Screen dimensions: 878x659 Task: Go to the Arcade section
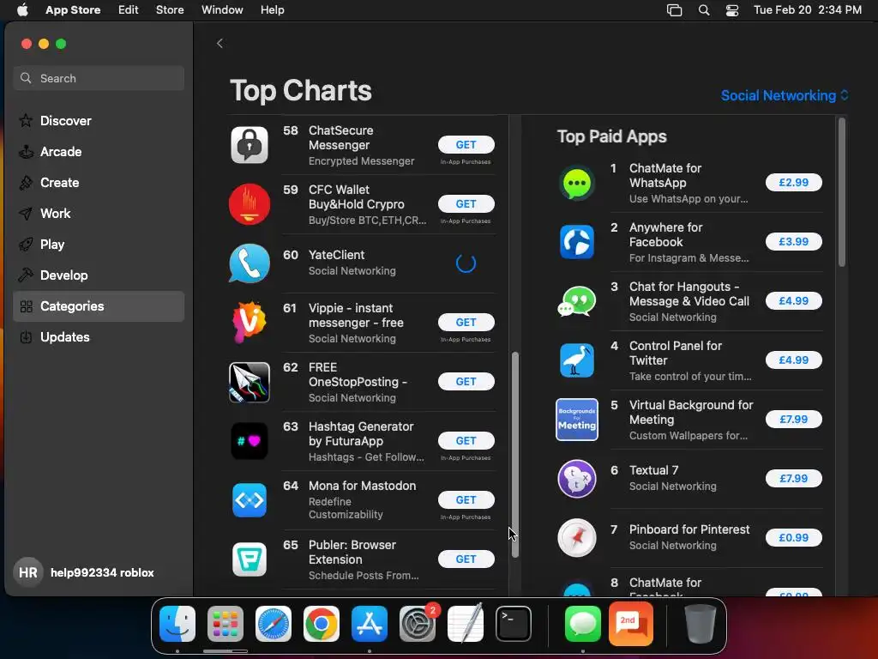99,151
